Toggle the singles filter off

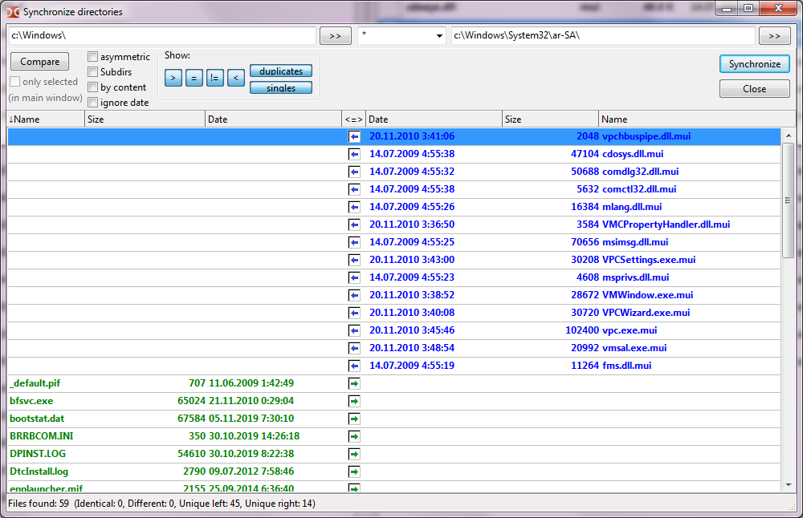280,87
